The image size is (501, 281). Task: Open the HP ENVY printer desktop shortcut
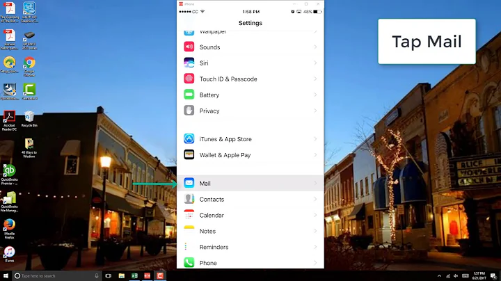tap(29, 40)
